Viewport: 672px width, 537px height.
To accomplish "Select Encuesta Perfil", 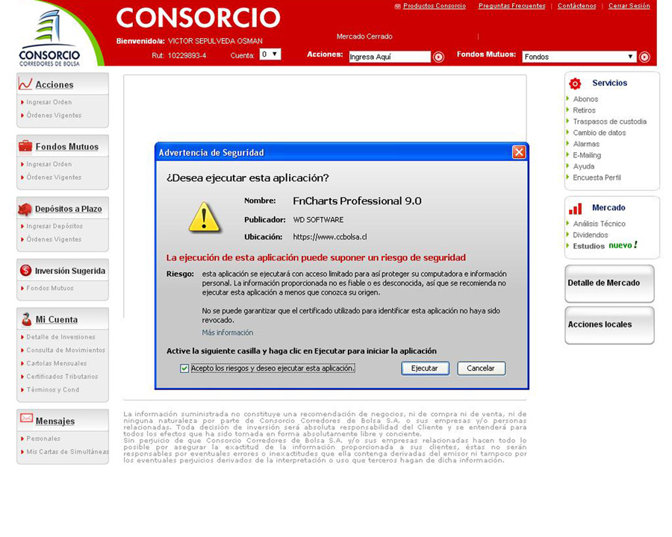I will click(597, 178).
